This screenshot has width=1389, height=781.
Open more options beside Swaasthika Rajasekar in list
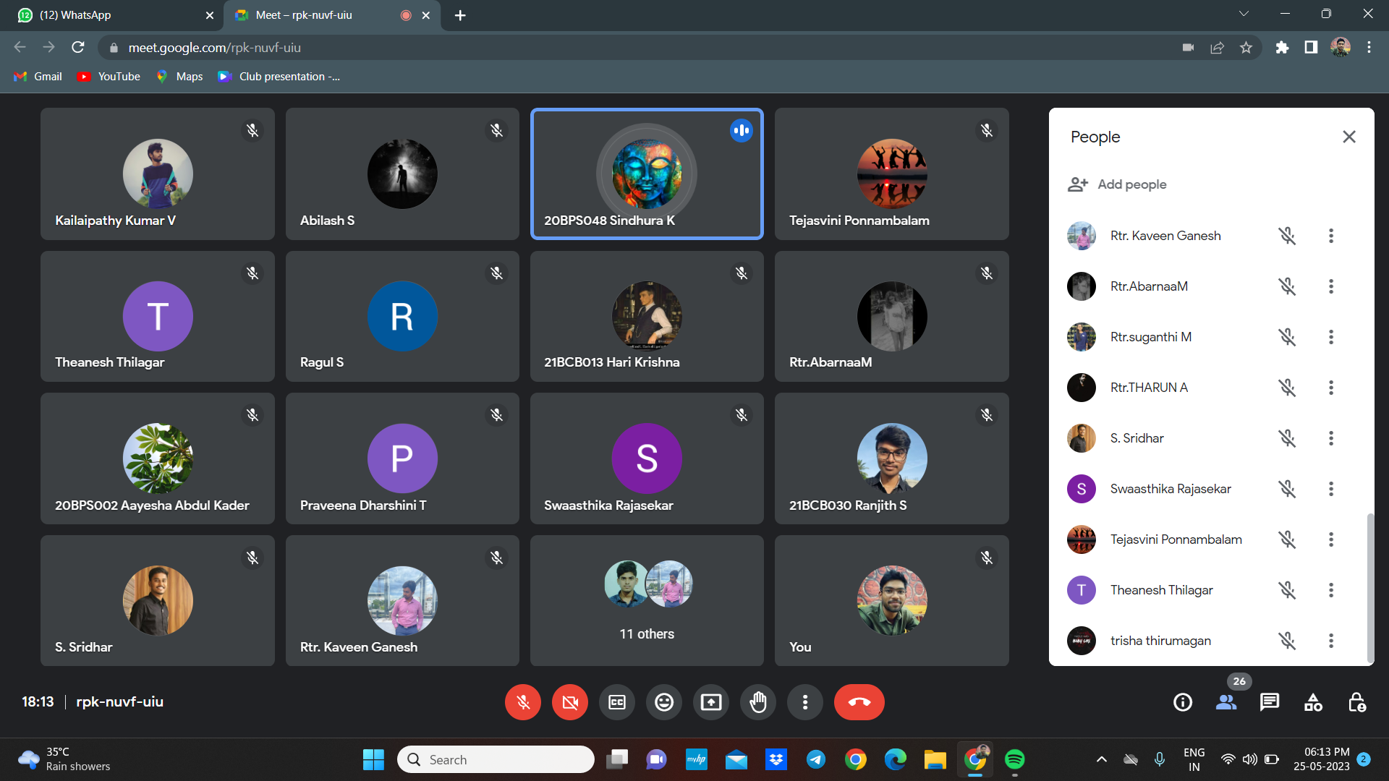point(1330,489)
